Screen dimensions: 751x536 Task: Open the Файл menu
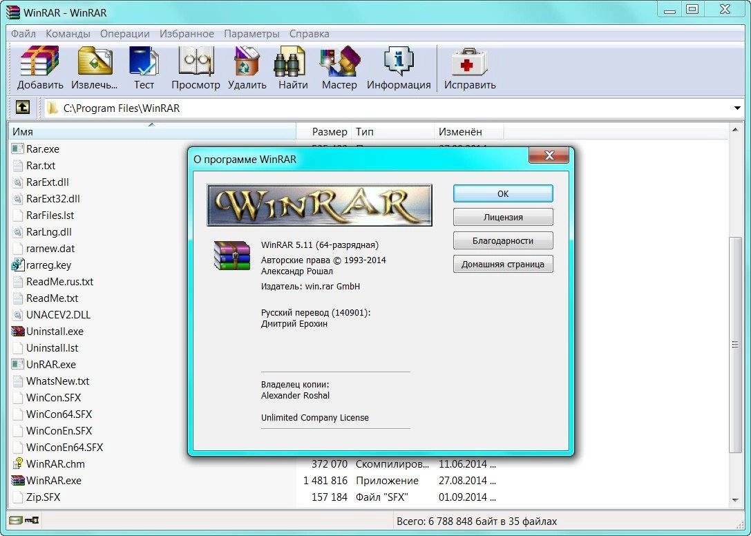[x=23, y=34]
